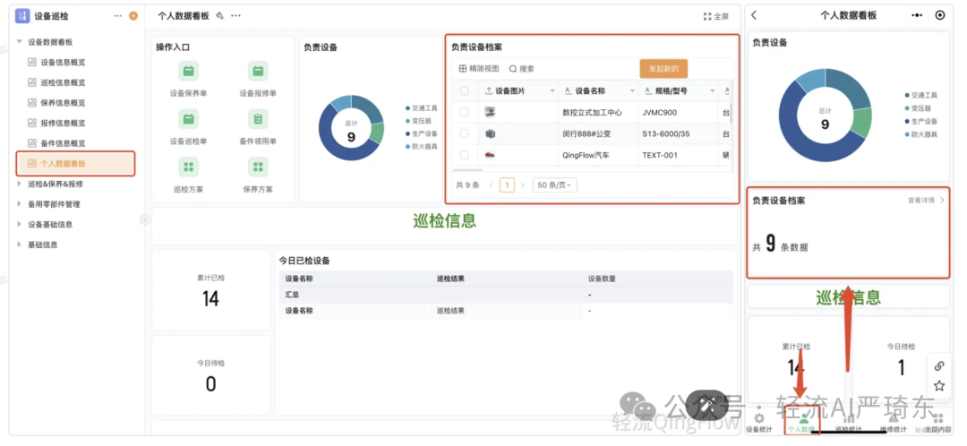
Task: Click the wrench edit icon next to 个人数据看板
Action: point(219,16)
